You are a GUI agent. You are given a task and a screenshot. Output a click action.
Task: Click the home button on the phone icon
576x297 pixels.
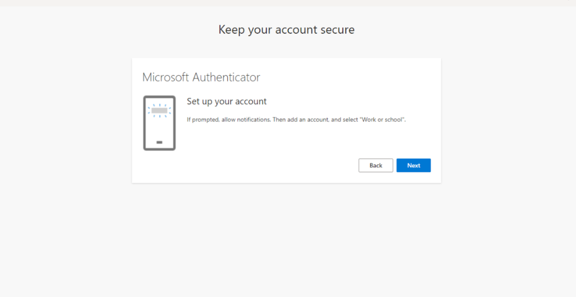coord(159,142)
